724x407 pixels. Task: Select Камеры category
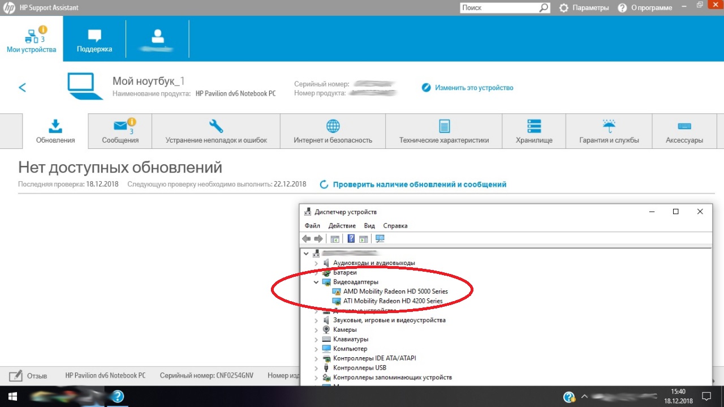(x=345, y=329)
